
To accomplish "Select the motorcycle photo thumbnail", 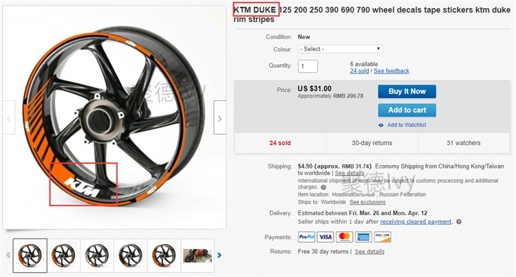I will point(199,256).
